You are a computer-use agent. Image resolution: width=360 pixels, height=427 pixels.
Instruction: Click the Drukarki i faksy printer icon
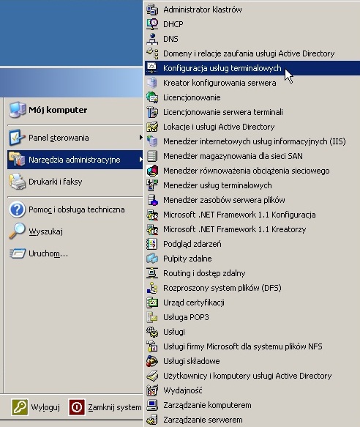click(x=17, y=182)
